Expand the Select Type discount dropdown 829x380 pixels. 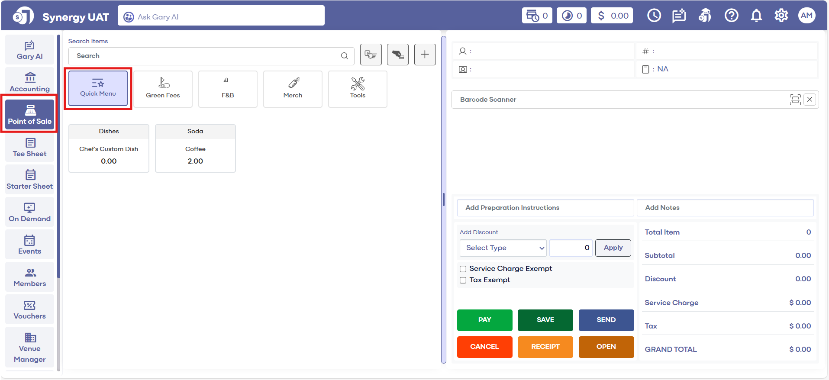(503, 248)
